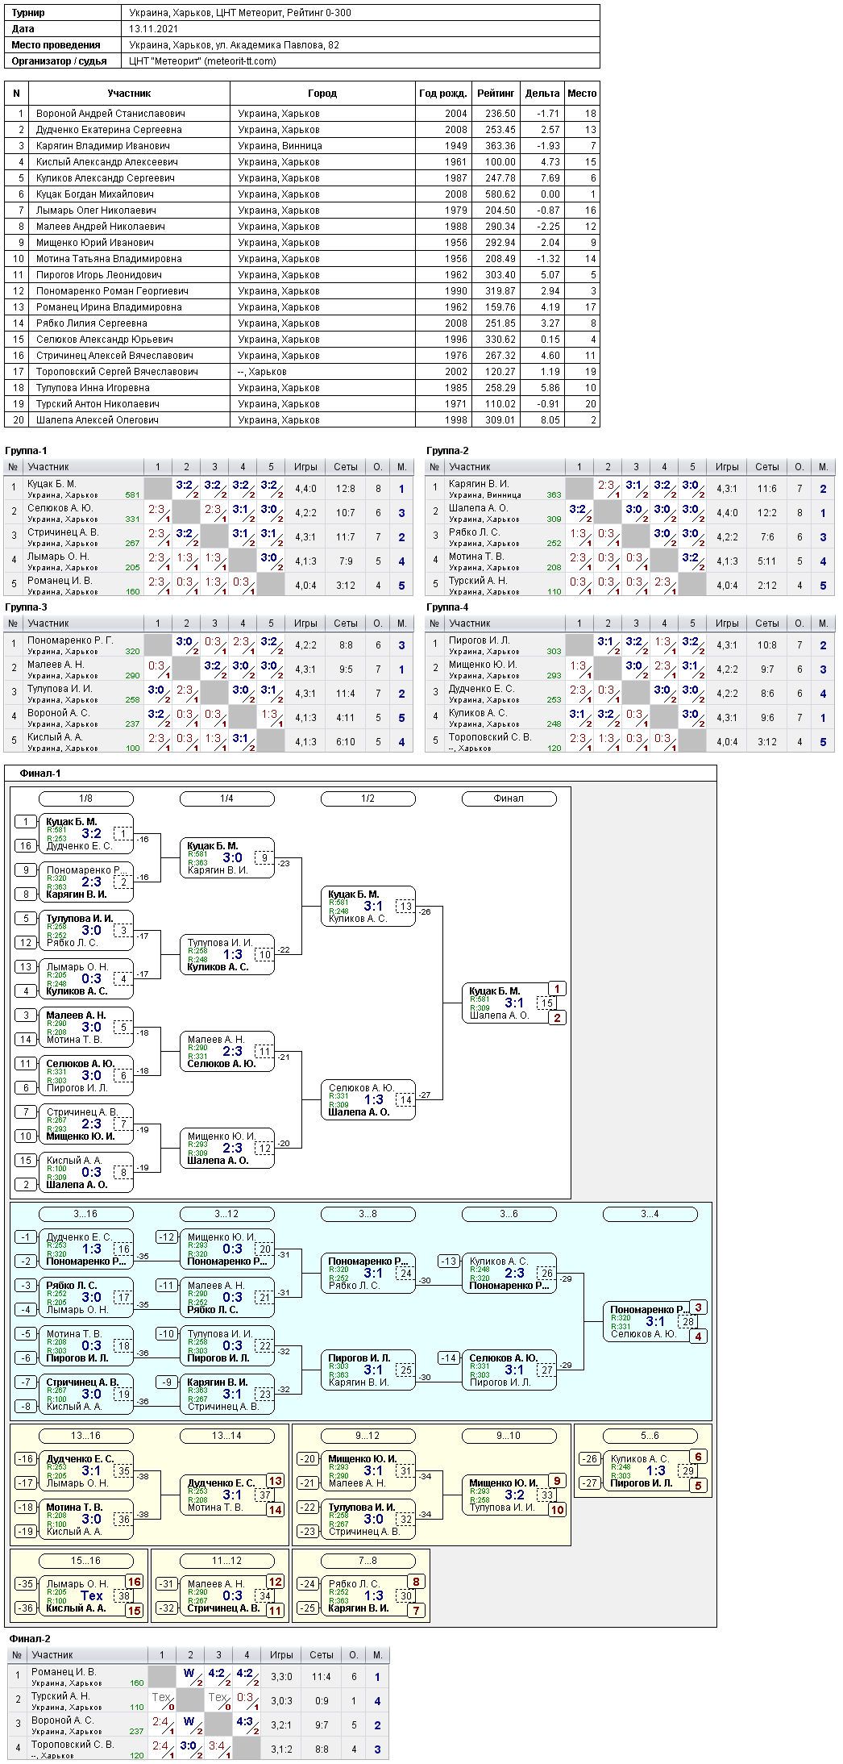Click the Участник column header in the participants table
Screen dimensions: 843x1764
tap(129, 94)
